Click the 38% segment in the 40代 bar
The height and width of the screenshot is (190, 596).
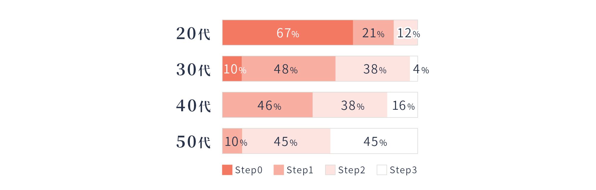(x=350, y=105)
